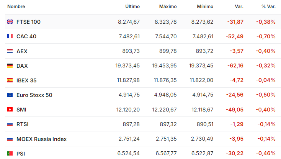The image size is (281, 159).
Task: Select the DAX -0,32% change value
Action: point(266,66)
